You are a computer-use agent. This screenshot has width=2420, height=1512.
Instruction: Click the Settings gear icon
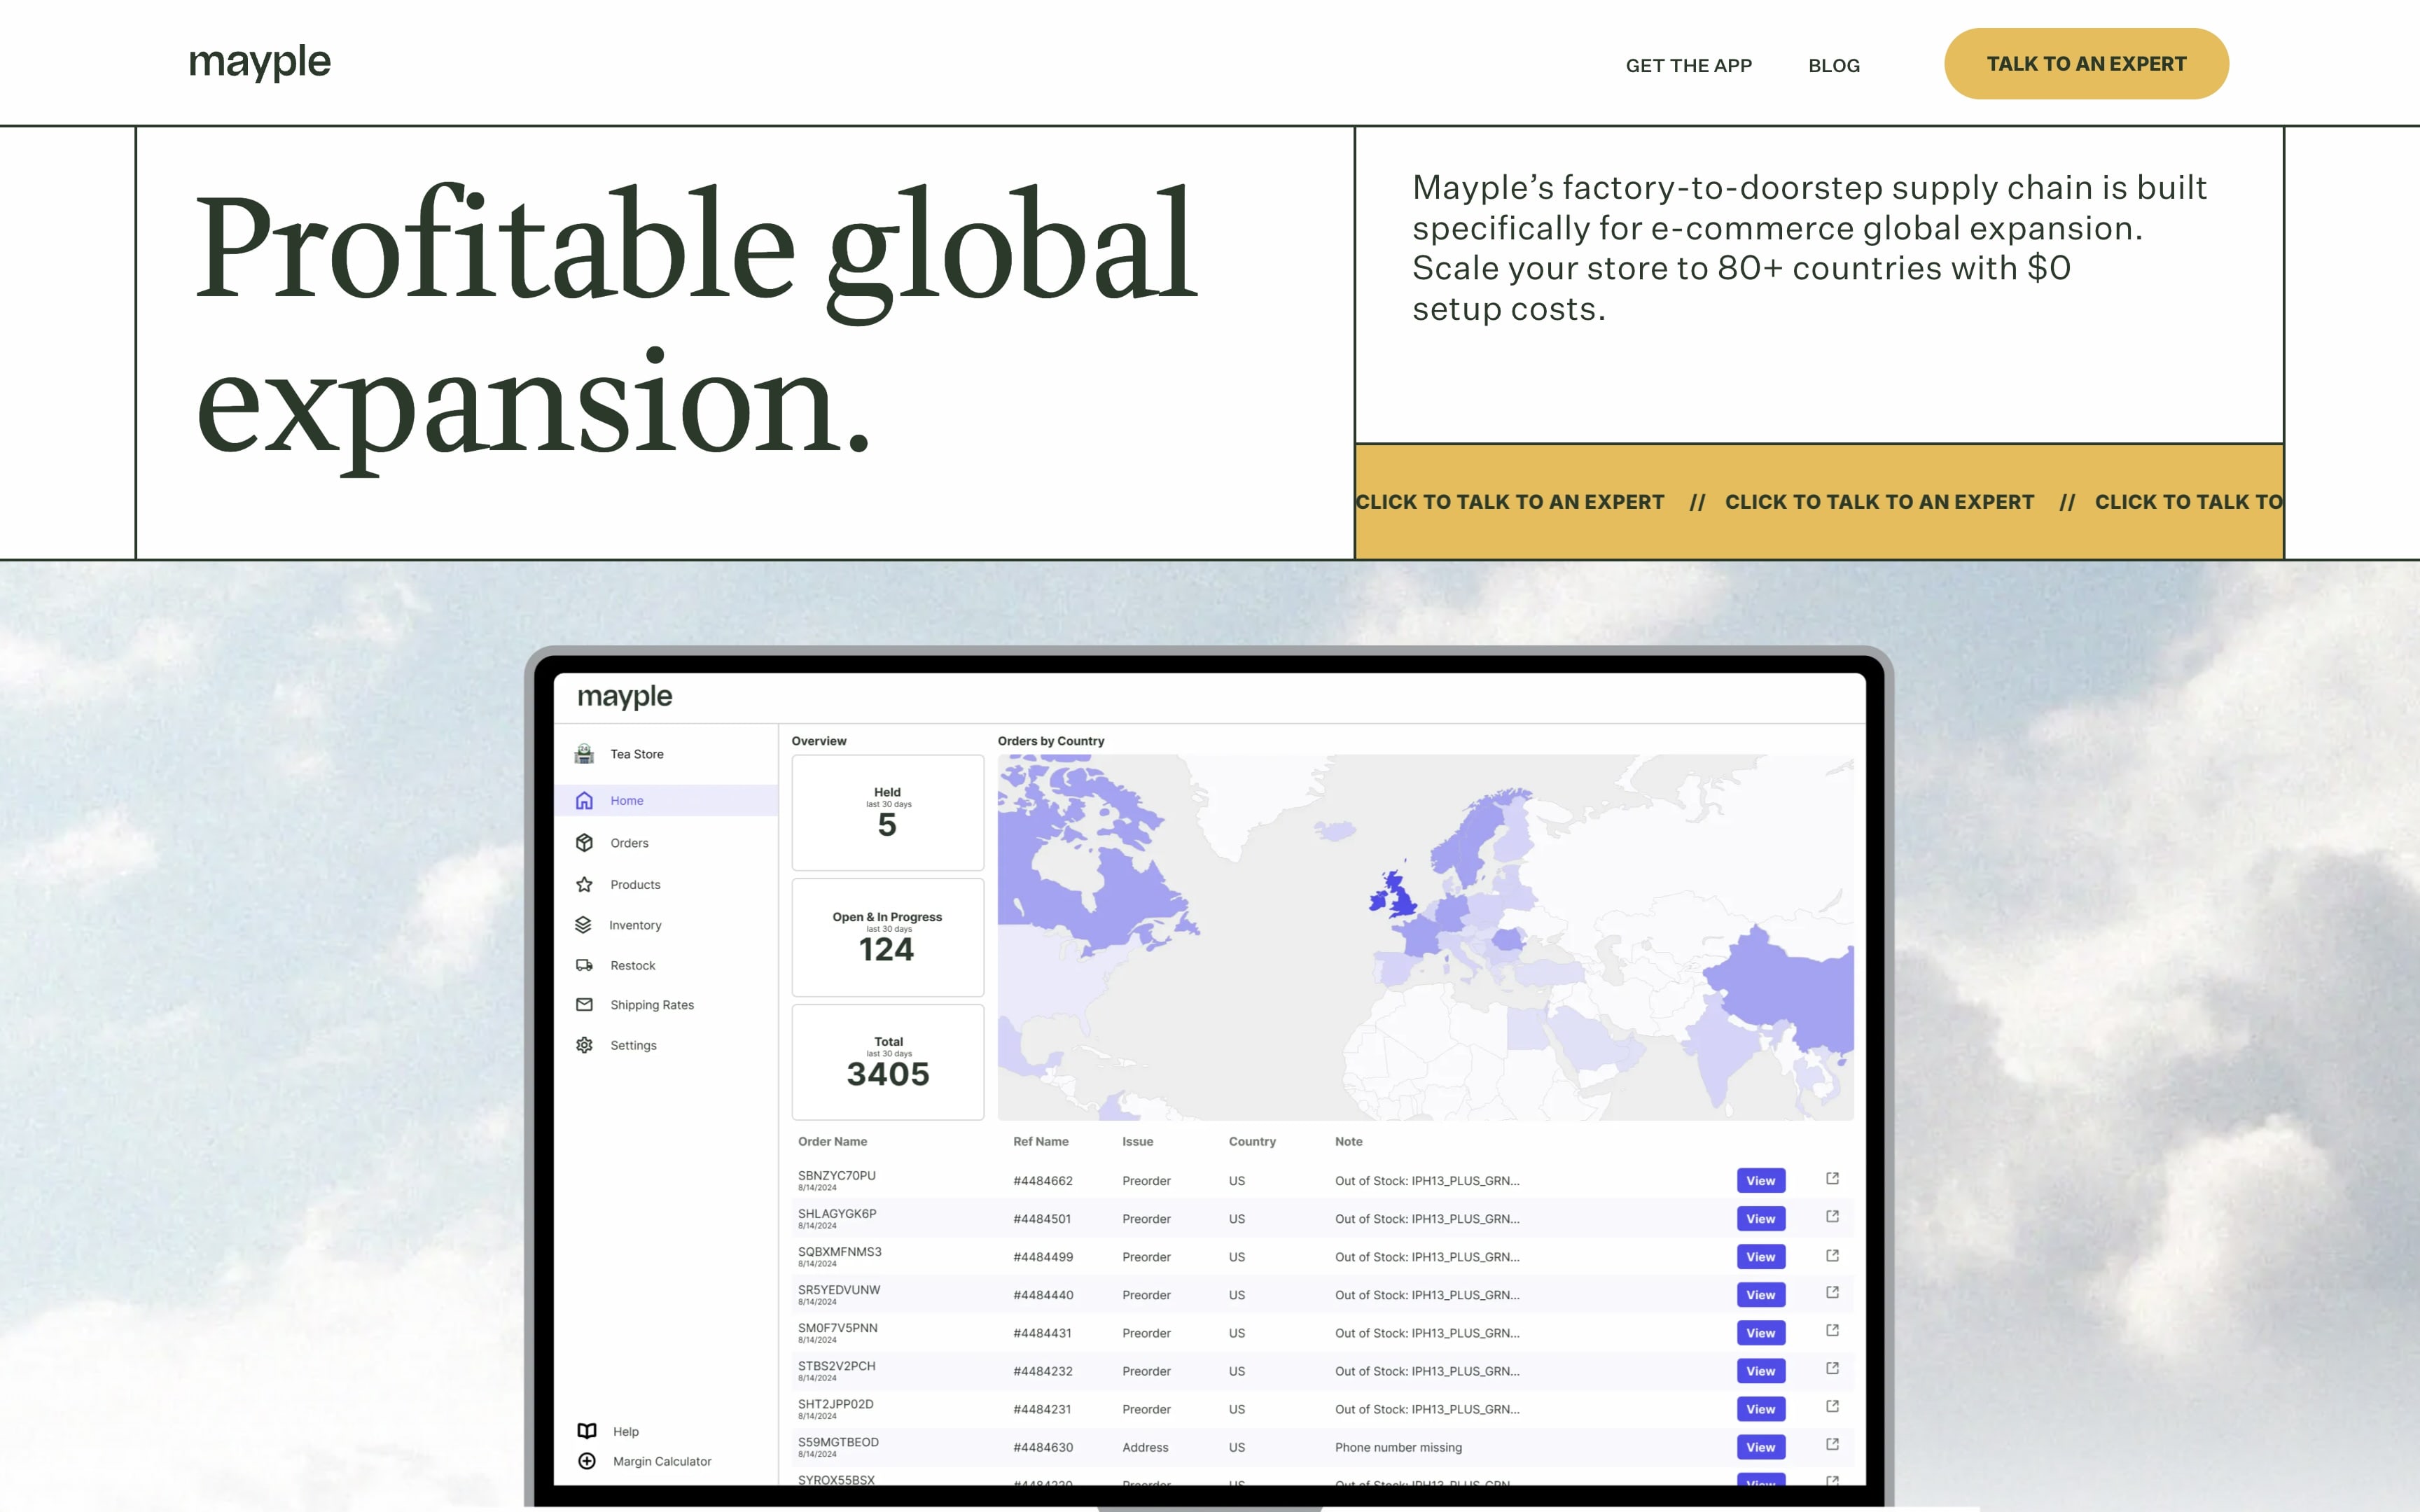tap(584, 1045)
